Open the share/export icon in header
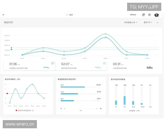Image resolution: width=164 pixels, height=131 pixels. click(143, 15)
